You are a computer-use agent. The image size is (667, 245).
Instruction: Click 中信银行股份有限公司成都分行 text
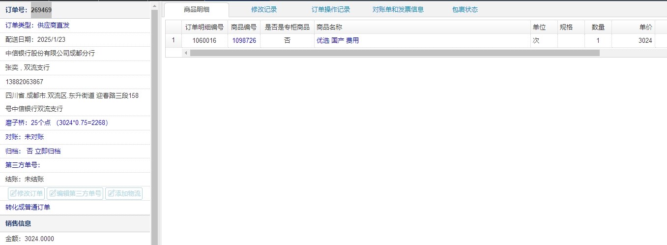(50, 53)
